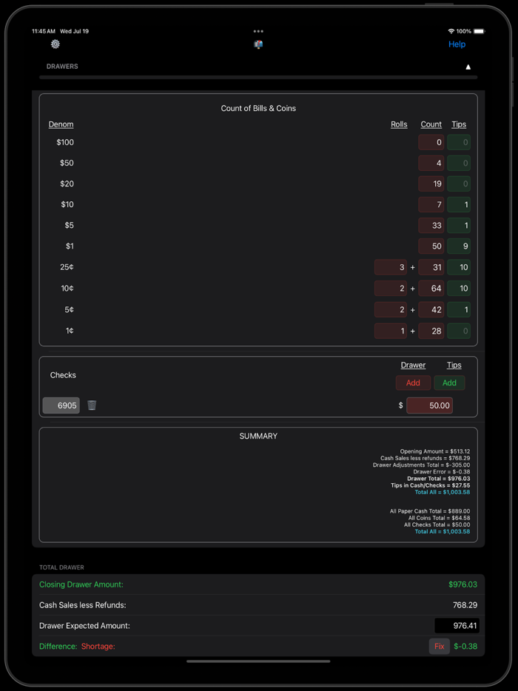Edit the 10¢ rolls field
The height and width of the screenshot is (691, 518).
point(391,289)
